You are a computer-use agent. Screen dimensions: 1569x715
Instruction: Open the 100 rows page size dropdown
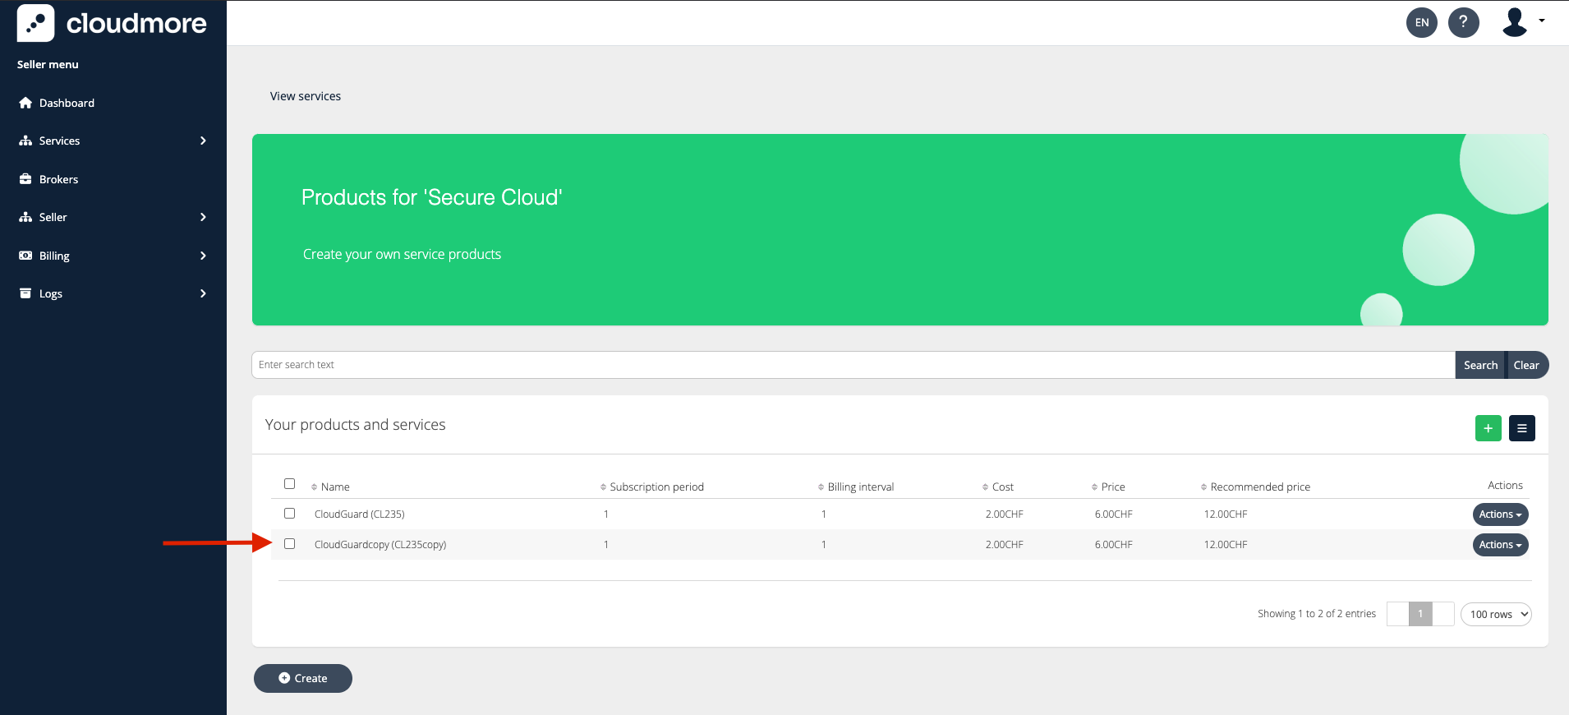click(1495, 614)
